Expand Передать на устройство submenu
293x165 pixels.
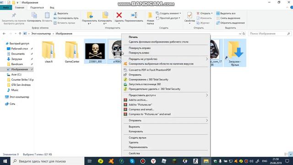pyautogui.click(x=206, y=59)
